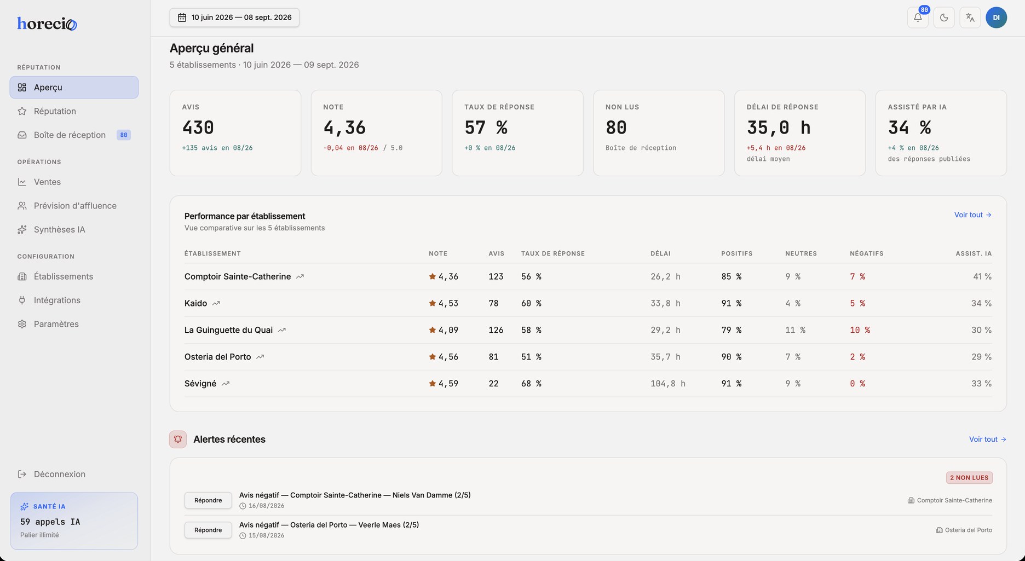Open the notifications bell icon
The width and height of the screenshot is (1025, 561).
[x=918, y=18]
